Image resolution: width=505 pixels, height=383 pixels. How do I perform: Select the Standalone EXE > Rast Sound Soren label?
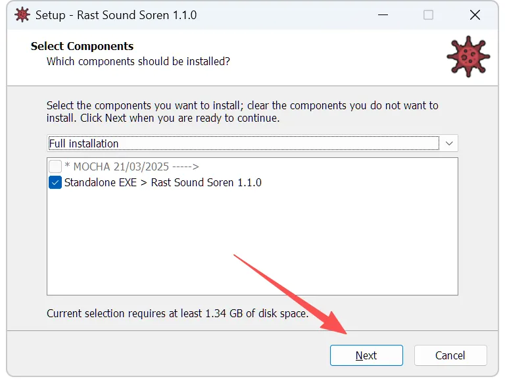click(162, 183)
